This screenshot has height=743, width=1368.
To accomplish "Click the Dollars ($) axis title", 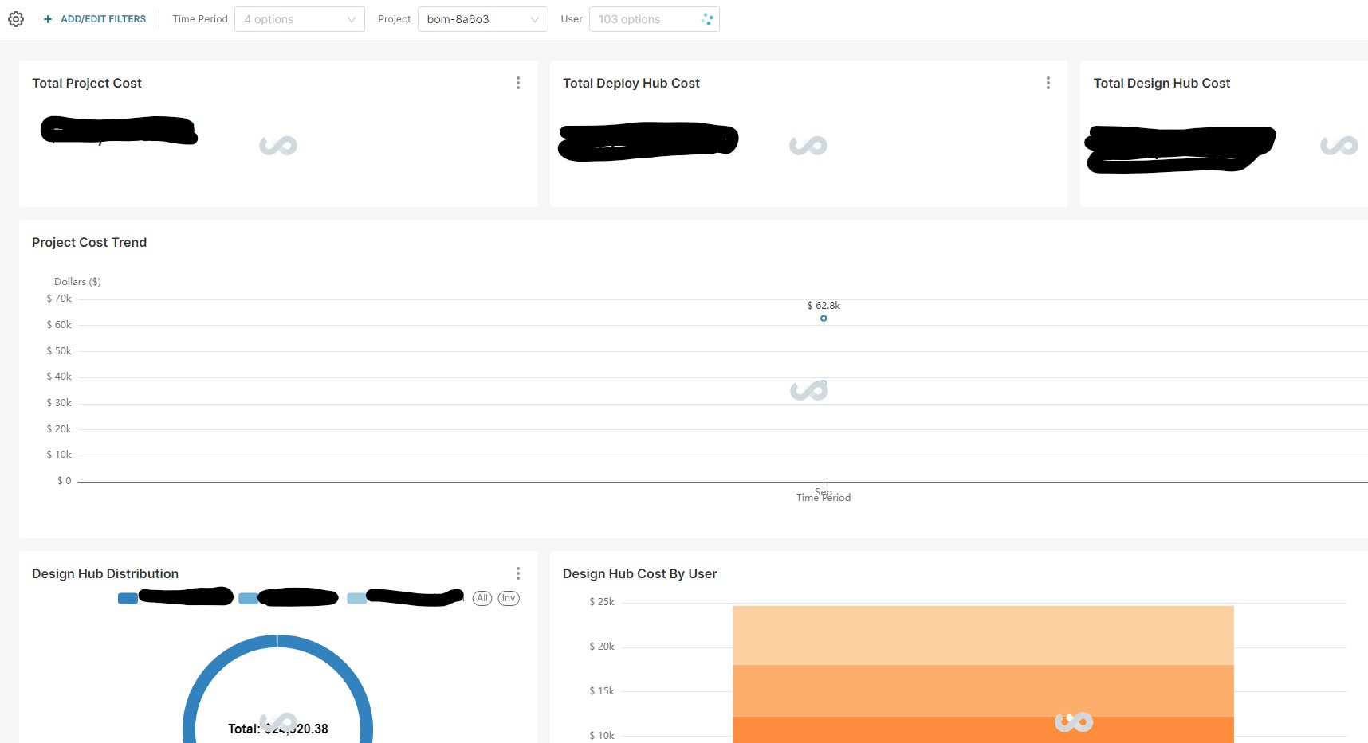I will (77, 281).
